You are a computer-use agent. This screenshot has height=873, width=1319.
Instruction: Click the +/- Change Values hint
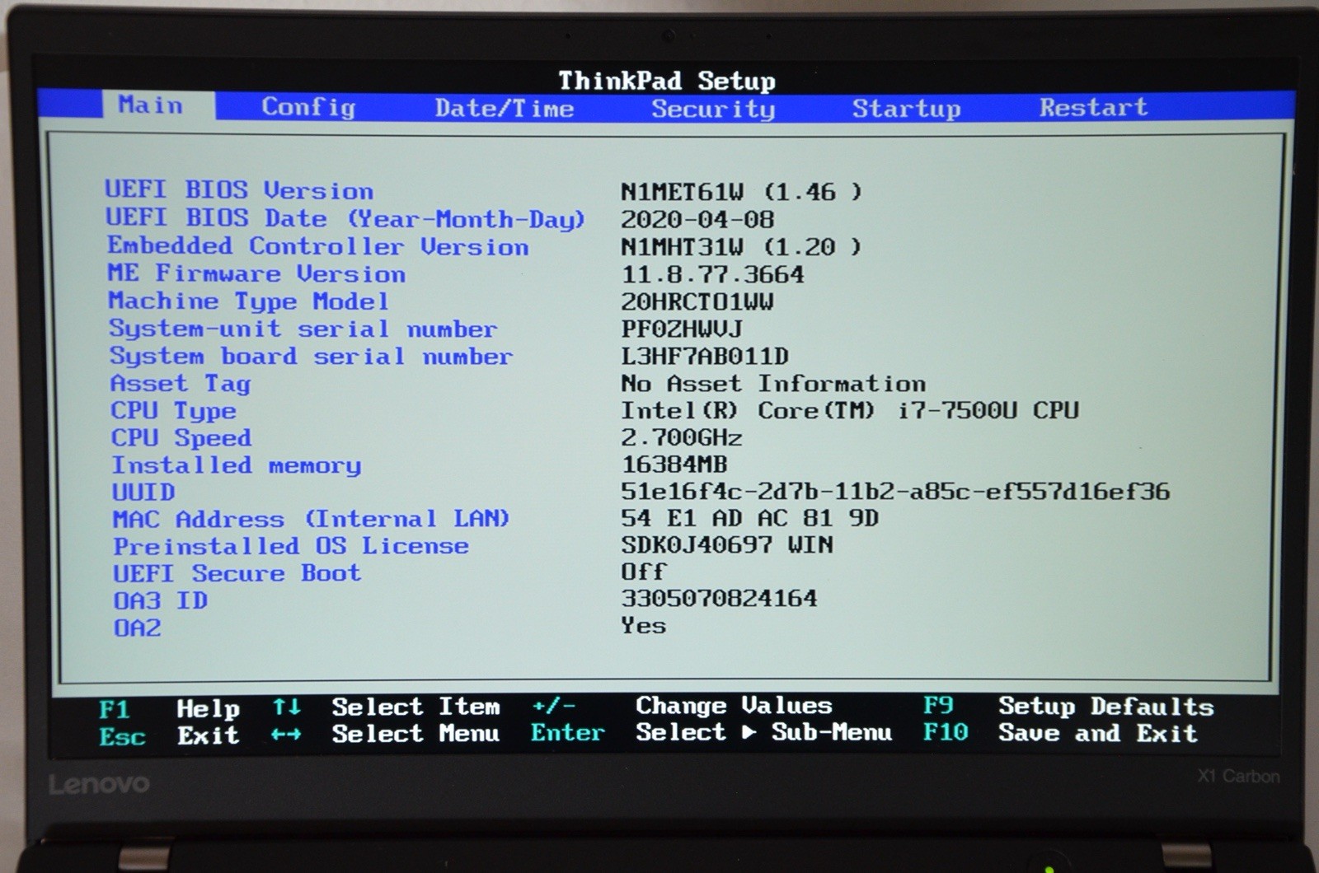(x=682, y=706)
